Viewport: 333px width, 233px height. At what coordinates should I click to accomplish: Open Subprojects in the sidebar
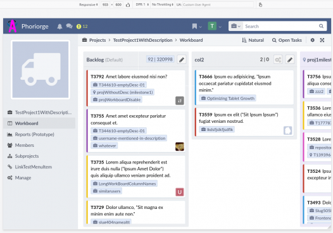coord(39,156)
